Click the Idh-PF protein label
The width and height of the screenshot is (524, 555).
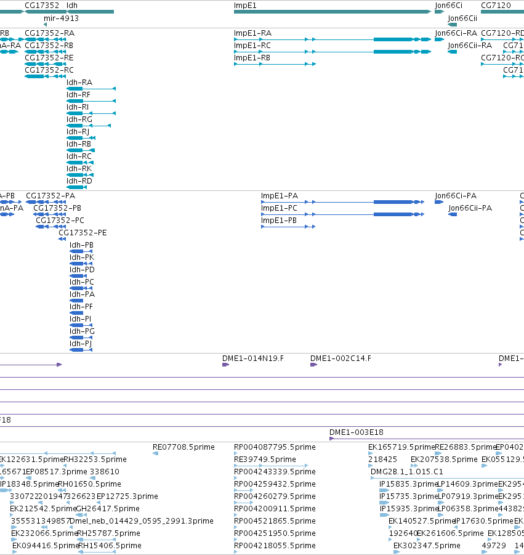[x=81, y=307]
